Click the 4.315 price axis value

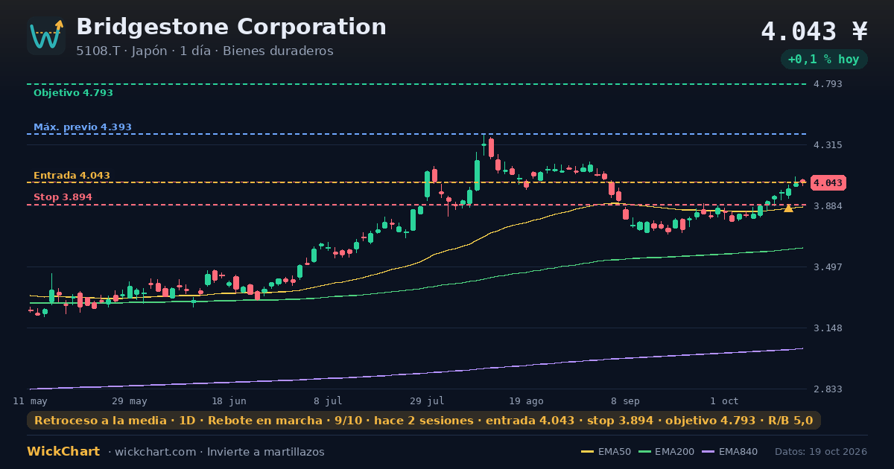point(828,145)
